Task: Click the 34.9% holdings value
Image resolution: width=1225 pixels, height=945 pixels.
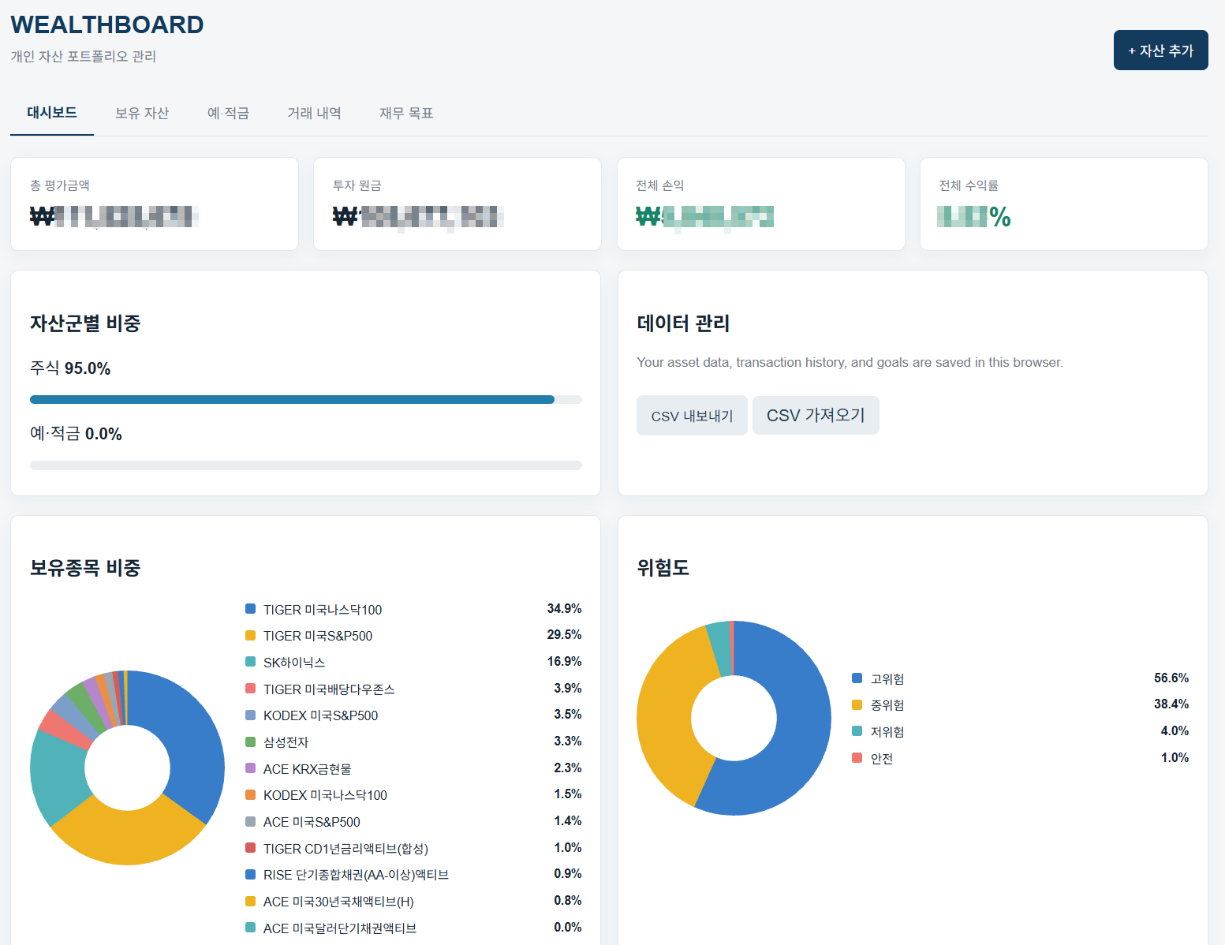Action: pyautogui.click(x=564, y=608)
